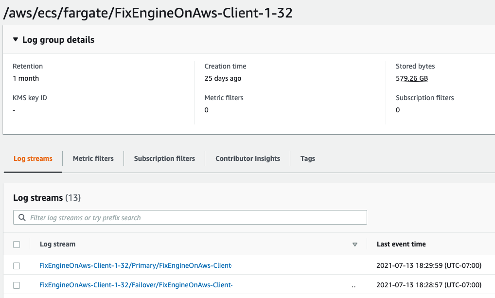Open the Subscription filters tab
Image resolution: width=495 pixels, height=298 pixels.
coord(164,158)
